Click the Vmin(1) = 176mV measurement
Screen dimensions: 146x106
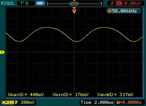[x=70, y=94]
